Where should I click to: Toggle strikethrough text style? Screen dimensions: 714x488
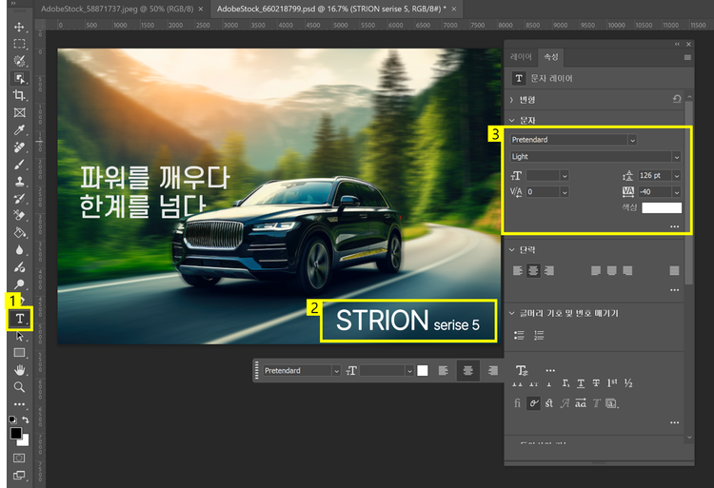point(597,383)
